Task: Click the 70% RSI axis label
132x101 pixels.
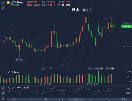Action: pyautogui.click(x=128, y=89)
